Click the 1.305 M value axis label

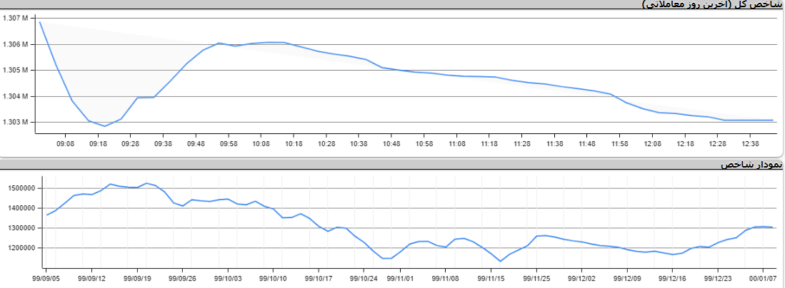click(x=15, y=71)
